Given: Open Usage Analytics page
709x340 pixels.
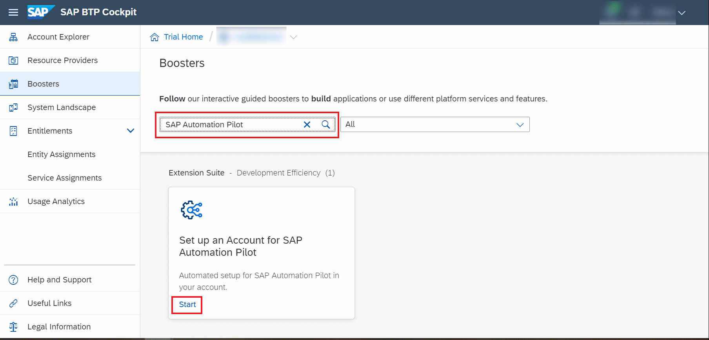Looking at the screenshot, I should pyautogui.click(x=56, y=201).
